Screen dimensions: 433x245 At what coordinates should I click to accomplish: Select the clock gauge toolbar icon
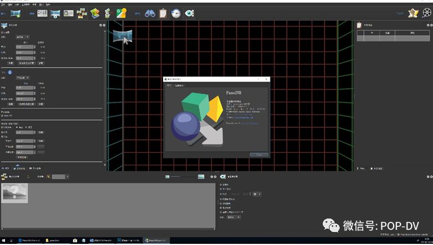click(176, 14)
